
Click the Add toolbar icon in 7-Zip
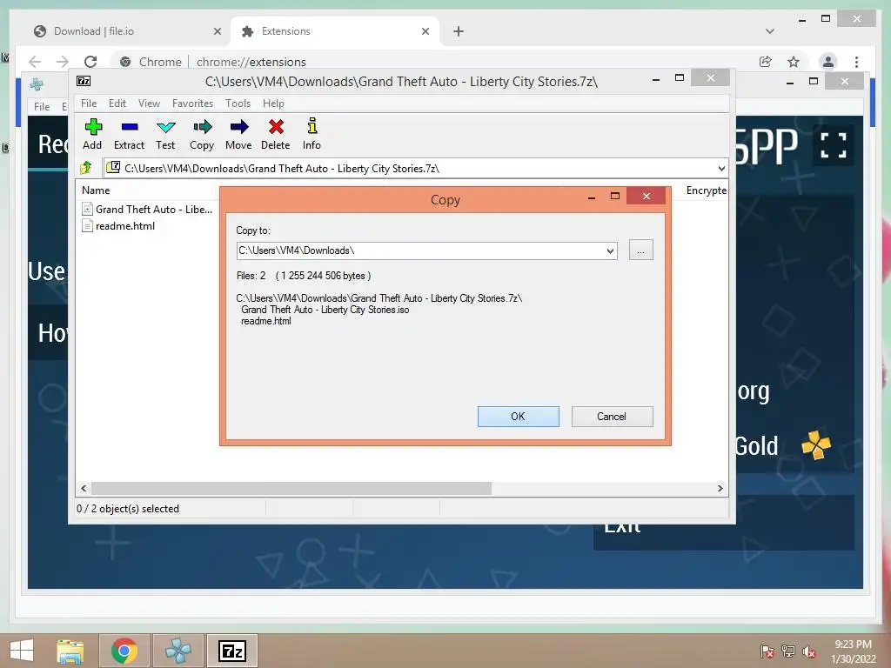pyautogui.click(x=92, y=127)
